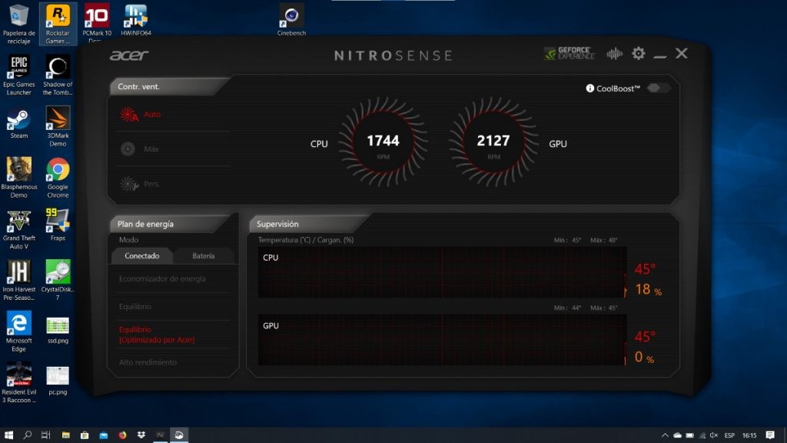
Task: Open Dropbox from the taskbar
Action: (x=141, y=435)
